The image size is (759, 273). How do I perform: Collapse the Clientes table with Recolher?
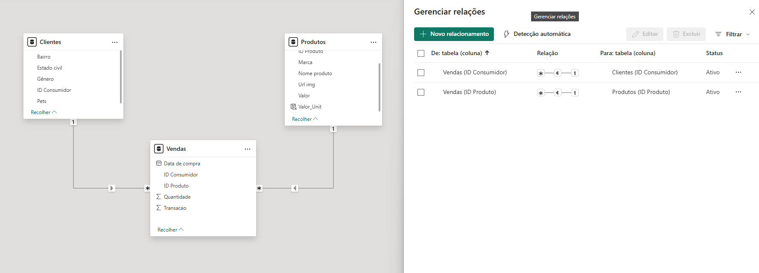point(44,112)
